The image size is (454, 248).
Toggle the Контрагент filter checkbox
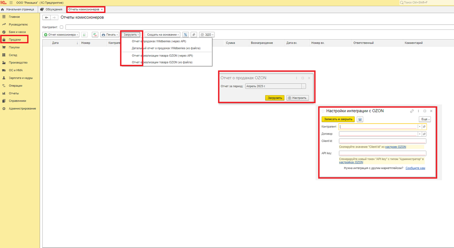click(x=61, y=27)
